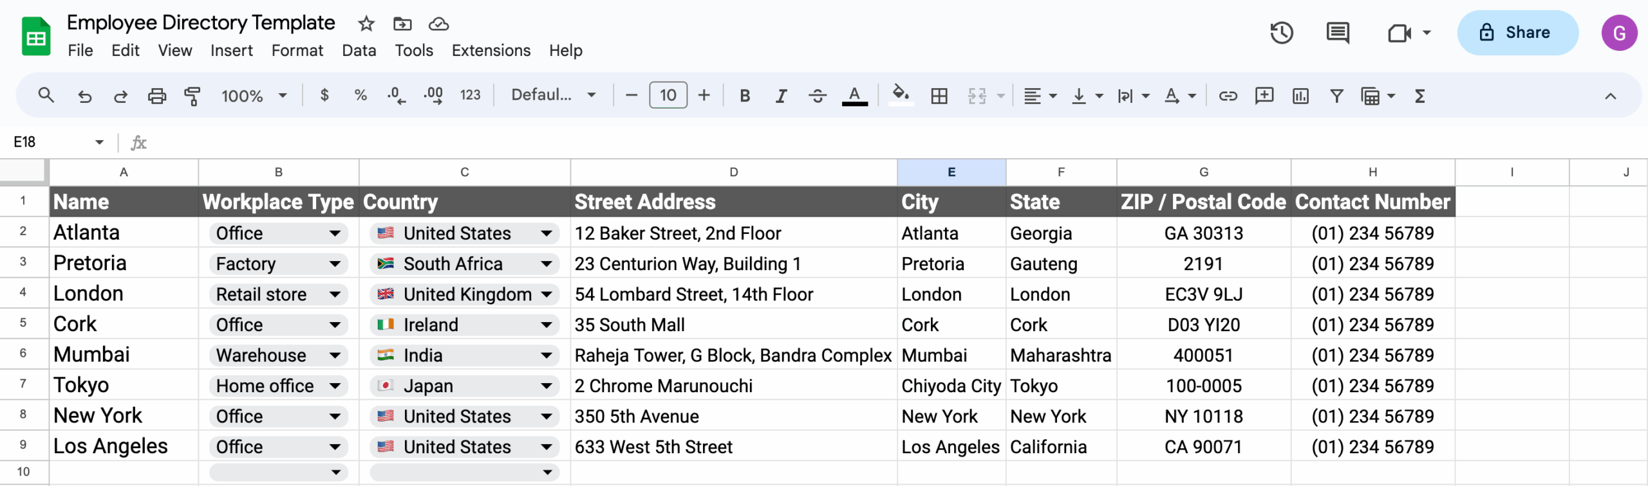
Task: Open the borders tool
Action: tap(939, 96)
